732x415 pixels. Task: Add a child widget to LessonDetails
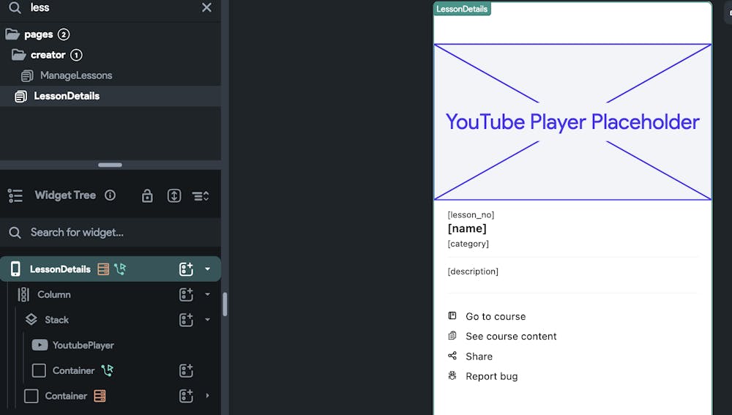tap(186, 269)
